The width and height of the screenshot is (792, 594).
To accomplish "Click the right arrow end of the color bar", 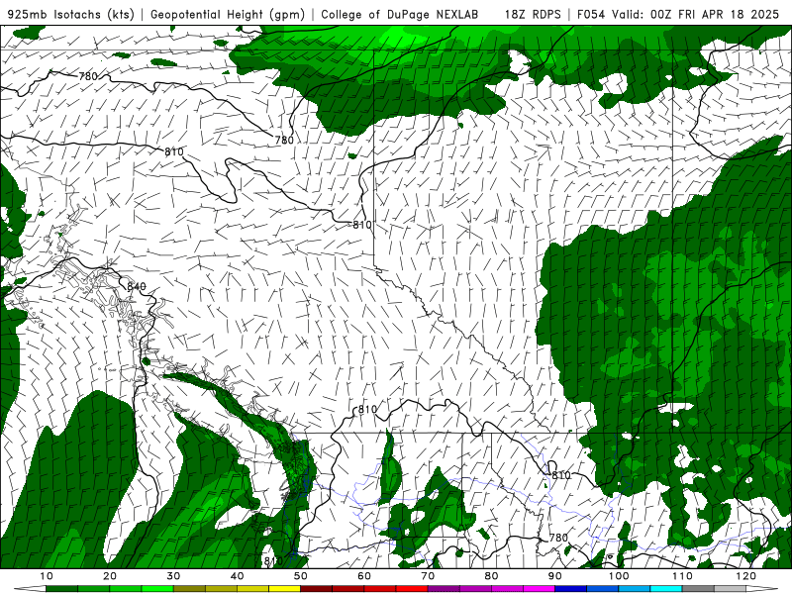I will coord(762,589).
